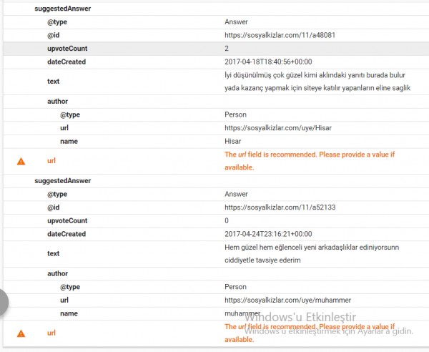Screen dimensions: 429x352
Task: Collapse the first suggestedAnswer section header
Action: click(63, 9)
